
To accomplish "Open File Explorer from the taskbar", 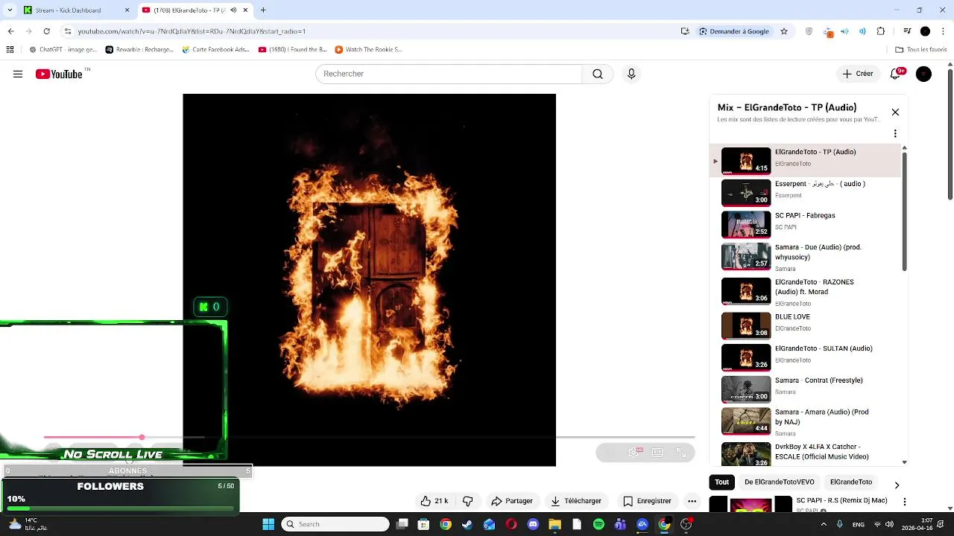I will click(x=555, y=524).
